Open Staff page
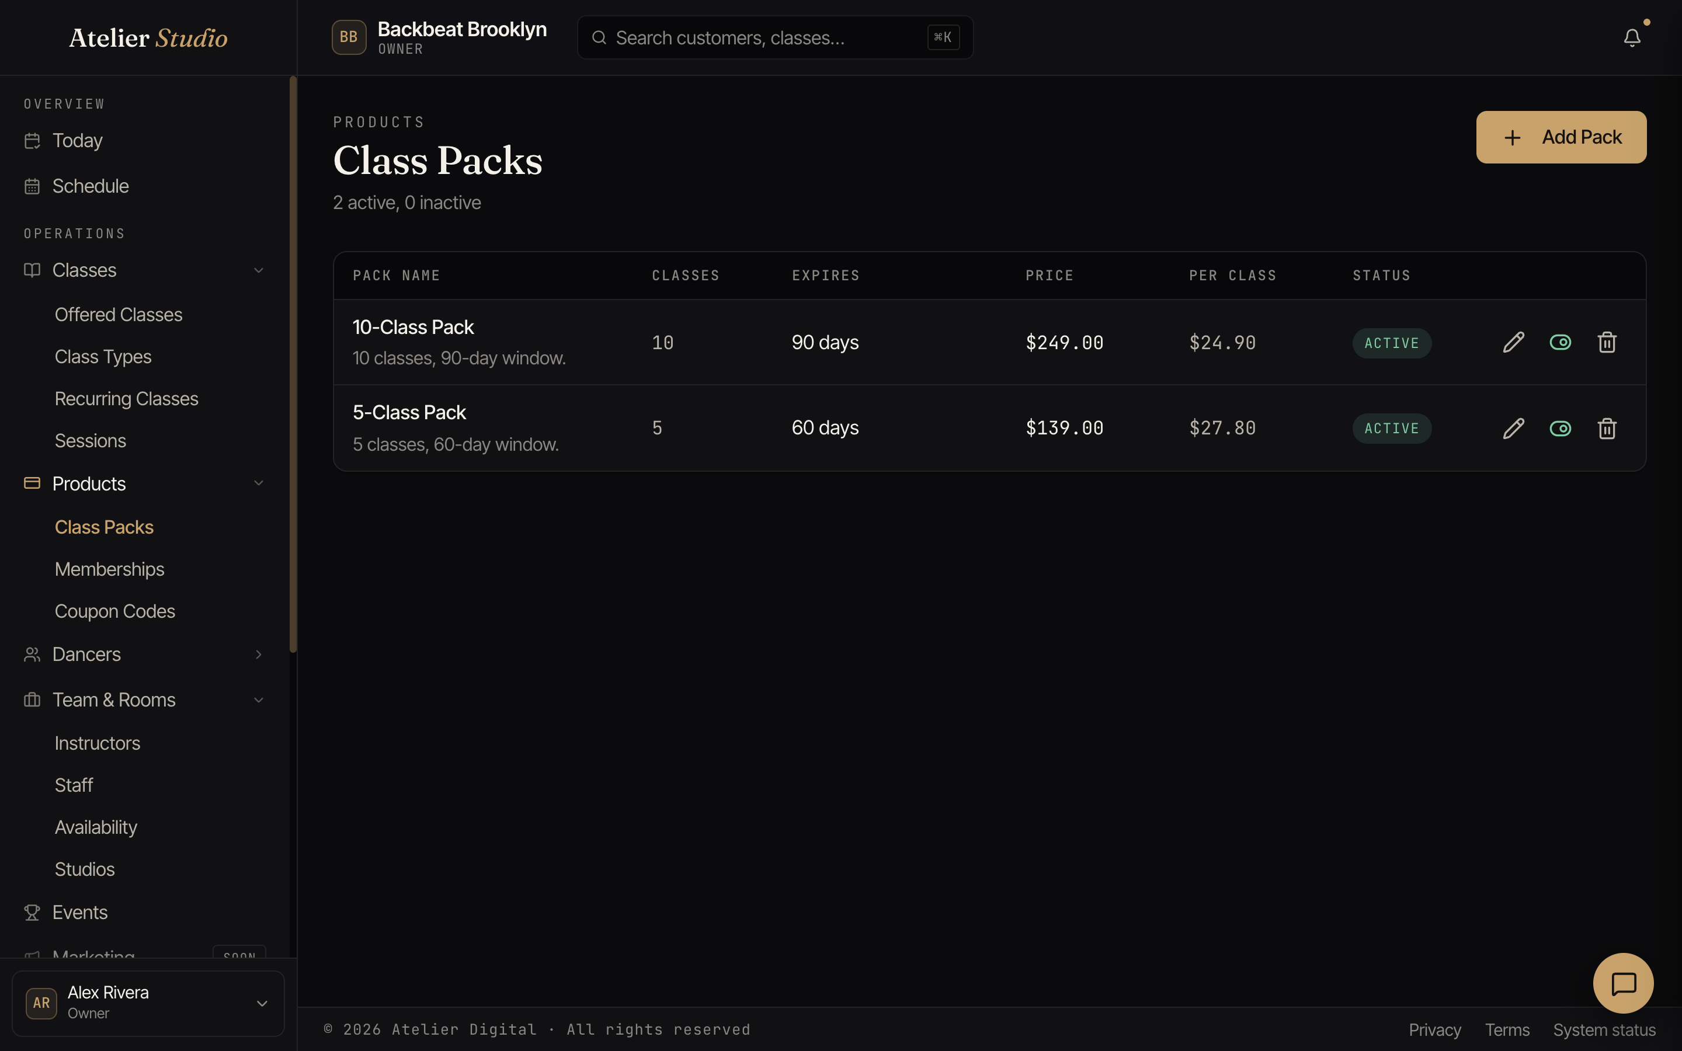The width and height of the screenshot is (1682, 1051). pyautogui.click(x=74, y=785)
